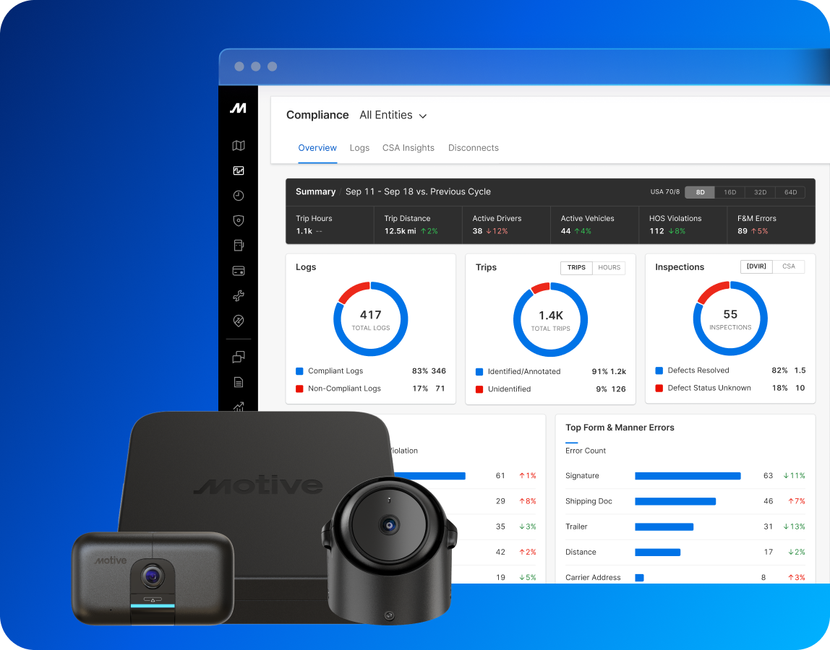Switch Trips card to HOURS view
This screenshot has width=830, height=650.
pyautogui.click(x=609, y=268)
